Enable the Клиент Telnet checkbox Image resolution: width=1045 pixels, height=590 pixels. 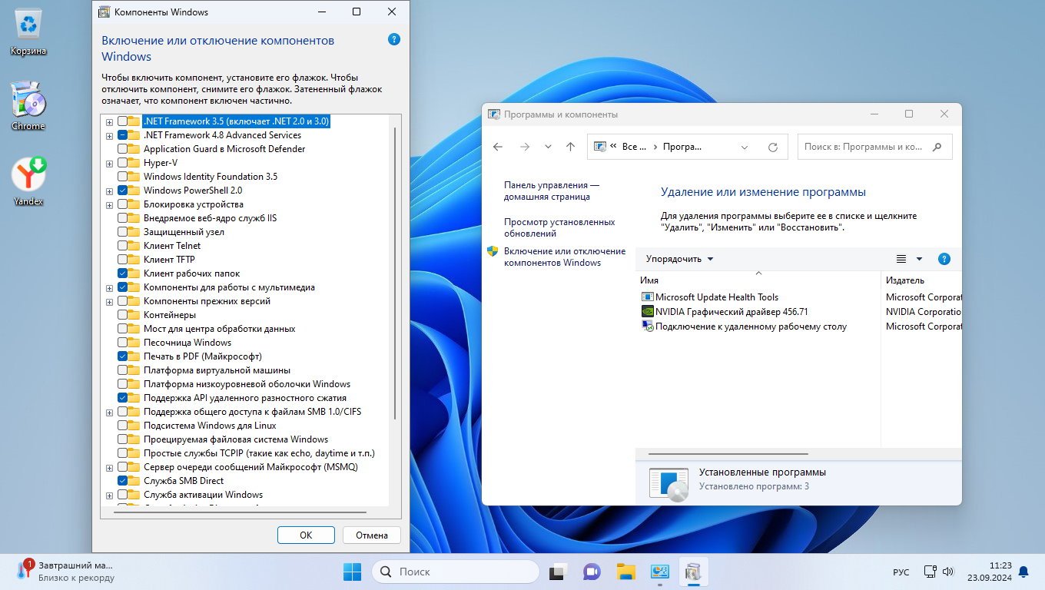[x=123, y=246]
